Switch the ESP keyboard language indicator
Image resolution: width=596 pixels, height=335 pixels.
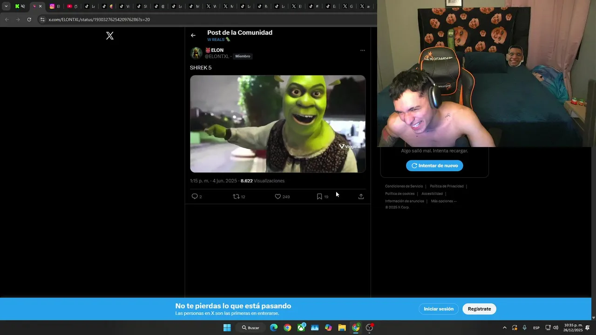point(536,328)
